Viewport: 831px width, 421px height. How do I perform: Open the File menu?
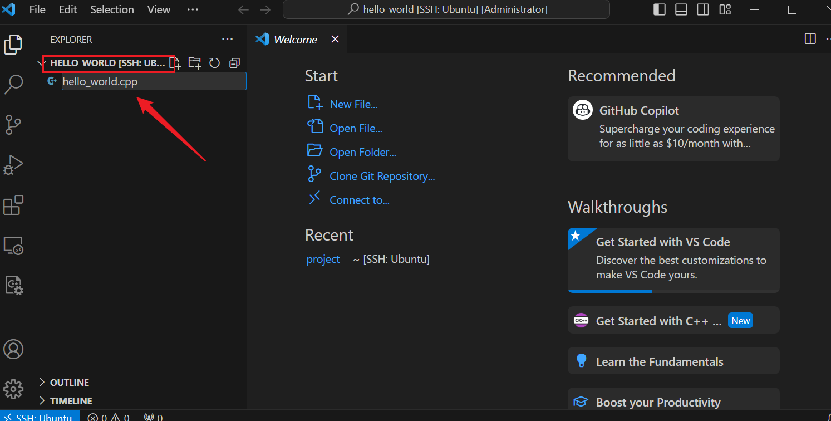(37, 9)
